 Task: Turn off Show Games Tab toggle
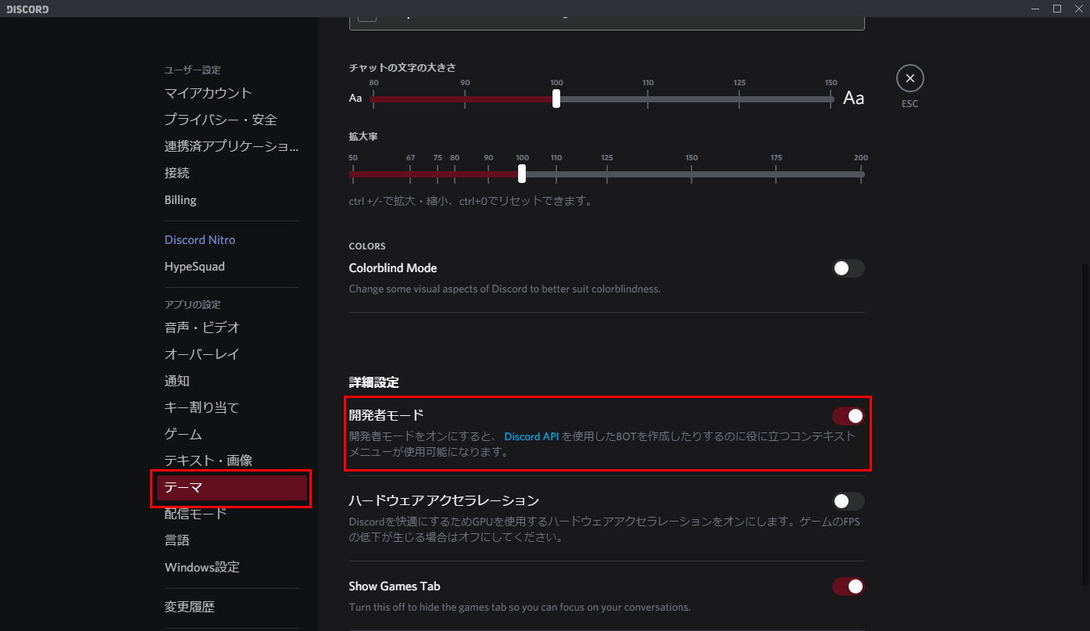click(849, 586)
